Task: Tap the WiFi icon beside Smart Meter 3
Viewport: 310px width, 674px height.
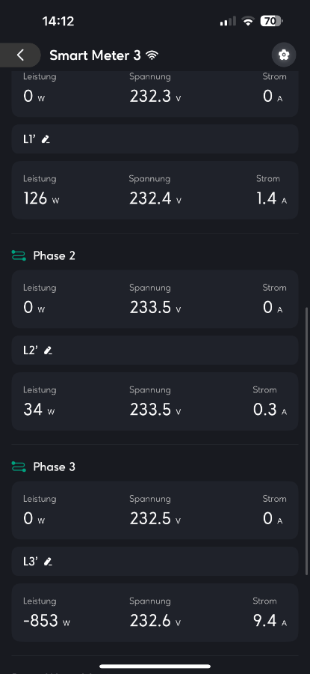Action: pos(152,55)
